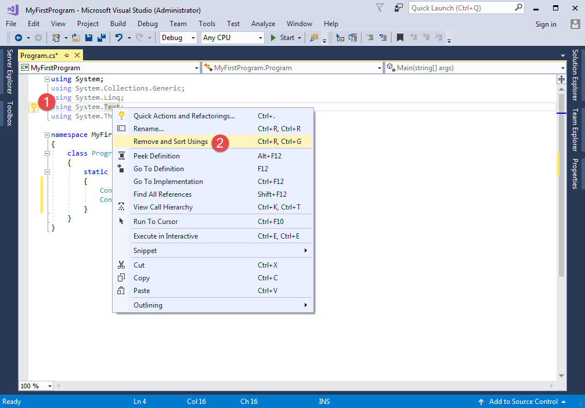Click Add to Source Control in status bar
585x408 pixels.
point(523,402)
